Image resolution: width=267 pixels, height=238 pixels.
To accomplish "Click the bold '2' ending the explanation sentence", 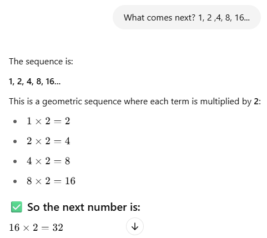I will [x=256, y=102].
